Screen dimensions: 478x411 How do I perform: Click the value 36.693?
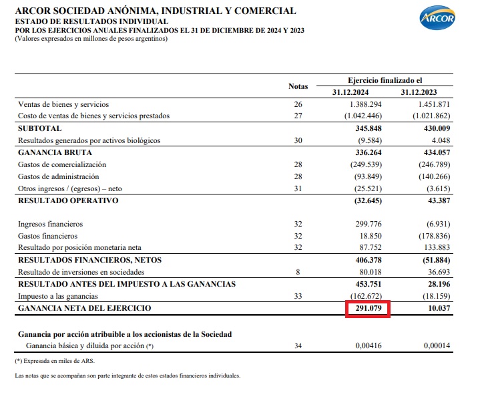click(x=439, y=272)
